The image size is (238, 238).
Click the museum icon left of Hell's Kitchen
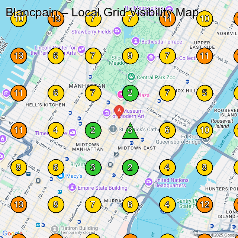tap(6, 93)
